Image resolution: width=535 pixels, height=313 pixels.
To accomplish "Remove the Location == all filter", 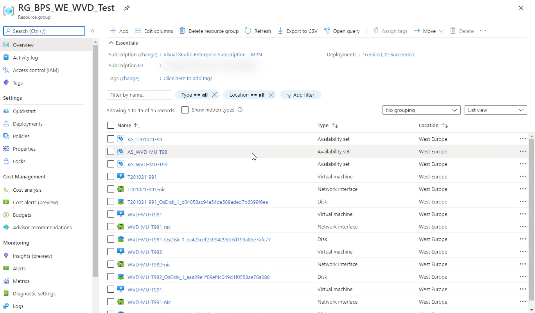I will pos(271,95).
